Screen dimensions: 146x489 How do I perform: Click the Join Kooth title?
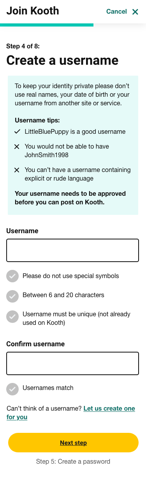[33, 11]
